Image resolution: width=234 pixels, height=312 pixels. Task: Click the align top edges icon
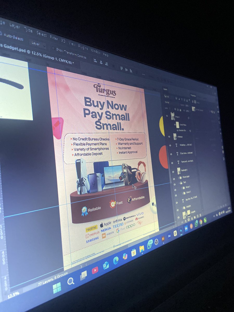tap(121, 68)
